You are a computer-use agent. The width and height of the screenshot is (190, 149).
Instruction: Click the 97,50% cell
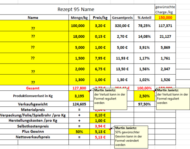click(144, 104)
